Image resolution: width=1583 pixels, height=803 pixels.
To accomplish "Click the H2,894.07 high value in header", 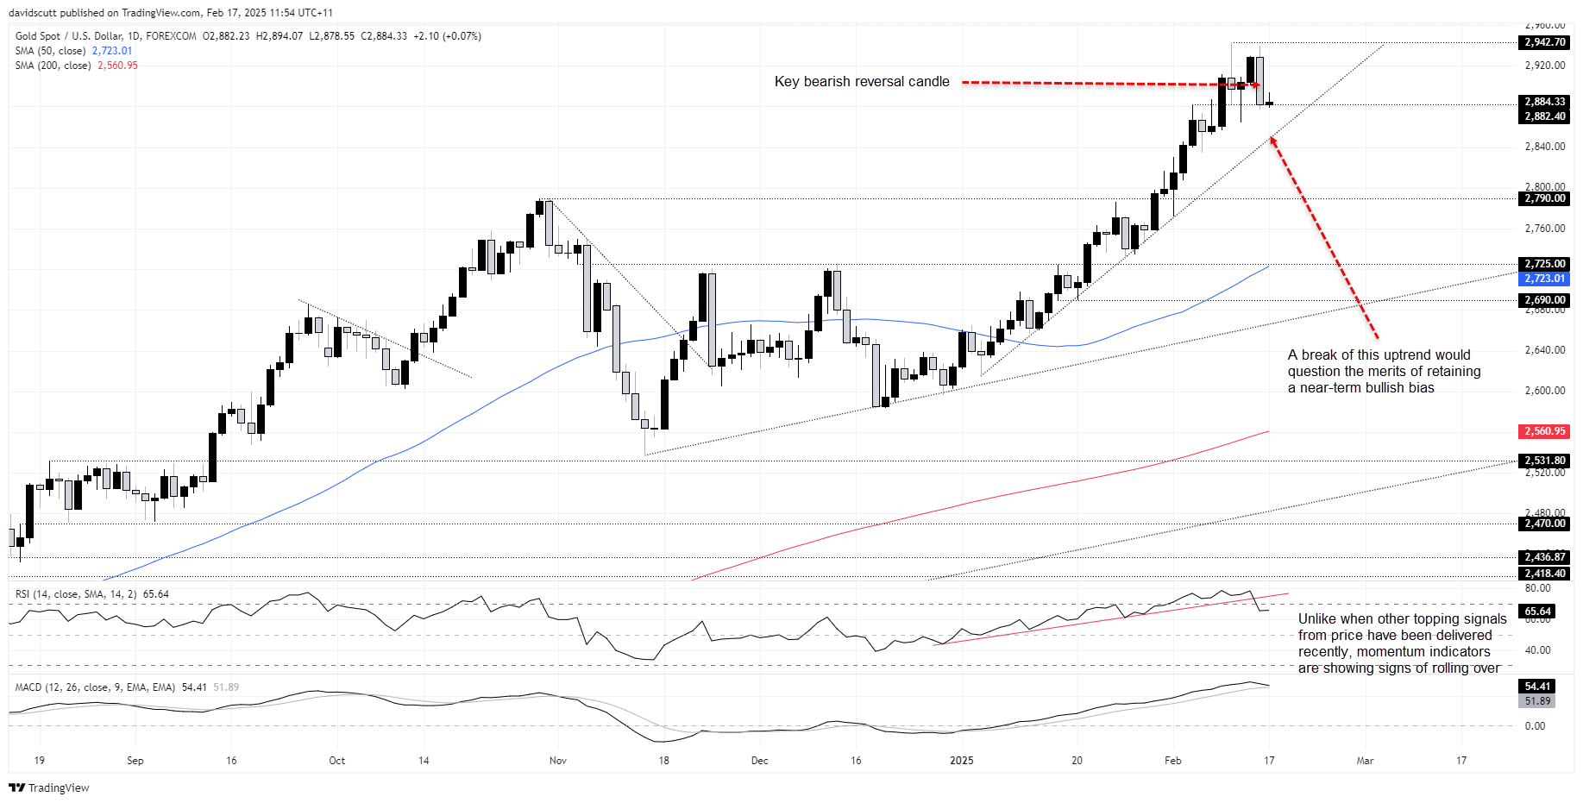I will coord(280,36).
